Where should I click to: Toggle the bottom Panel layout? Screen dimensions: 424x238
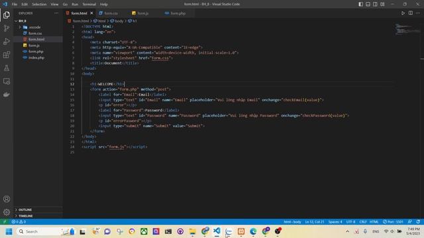point(368,4)
